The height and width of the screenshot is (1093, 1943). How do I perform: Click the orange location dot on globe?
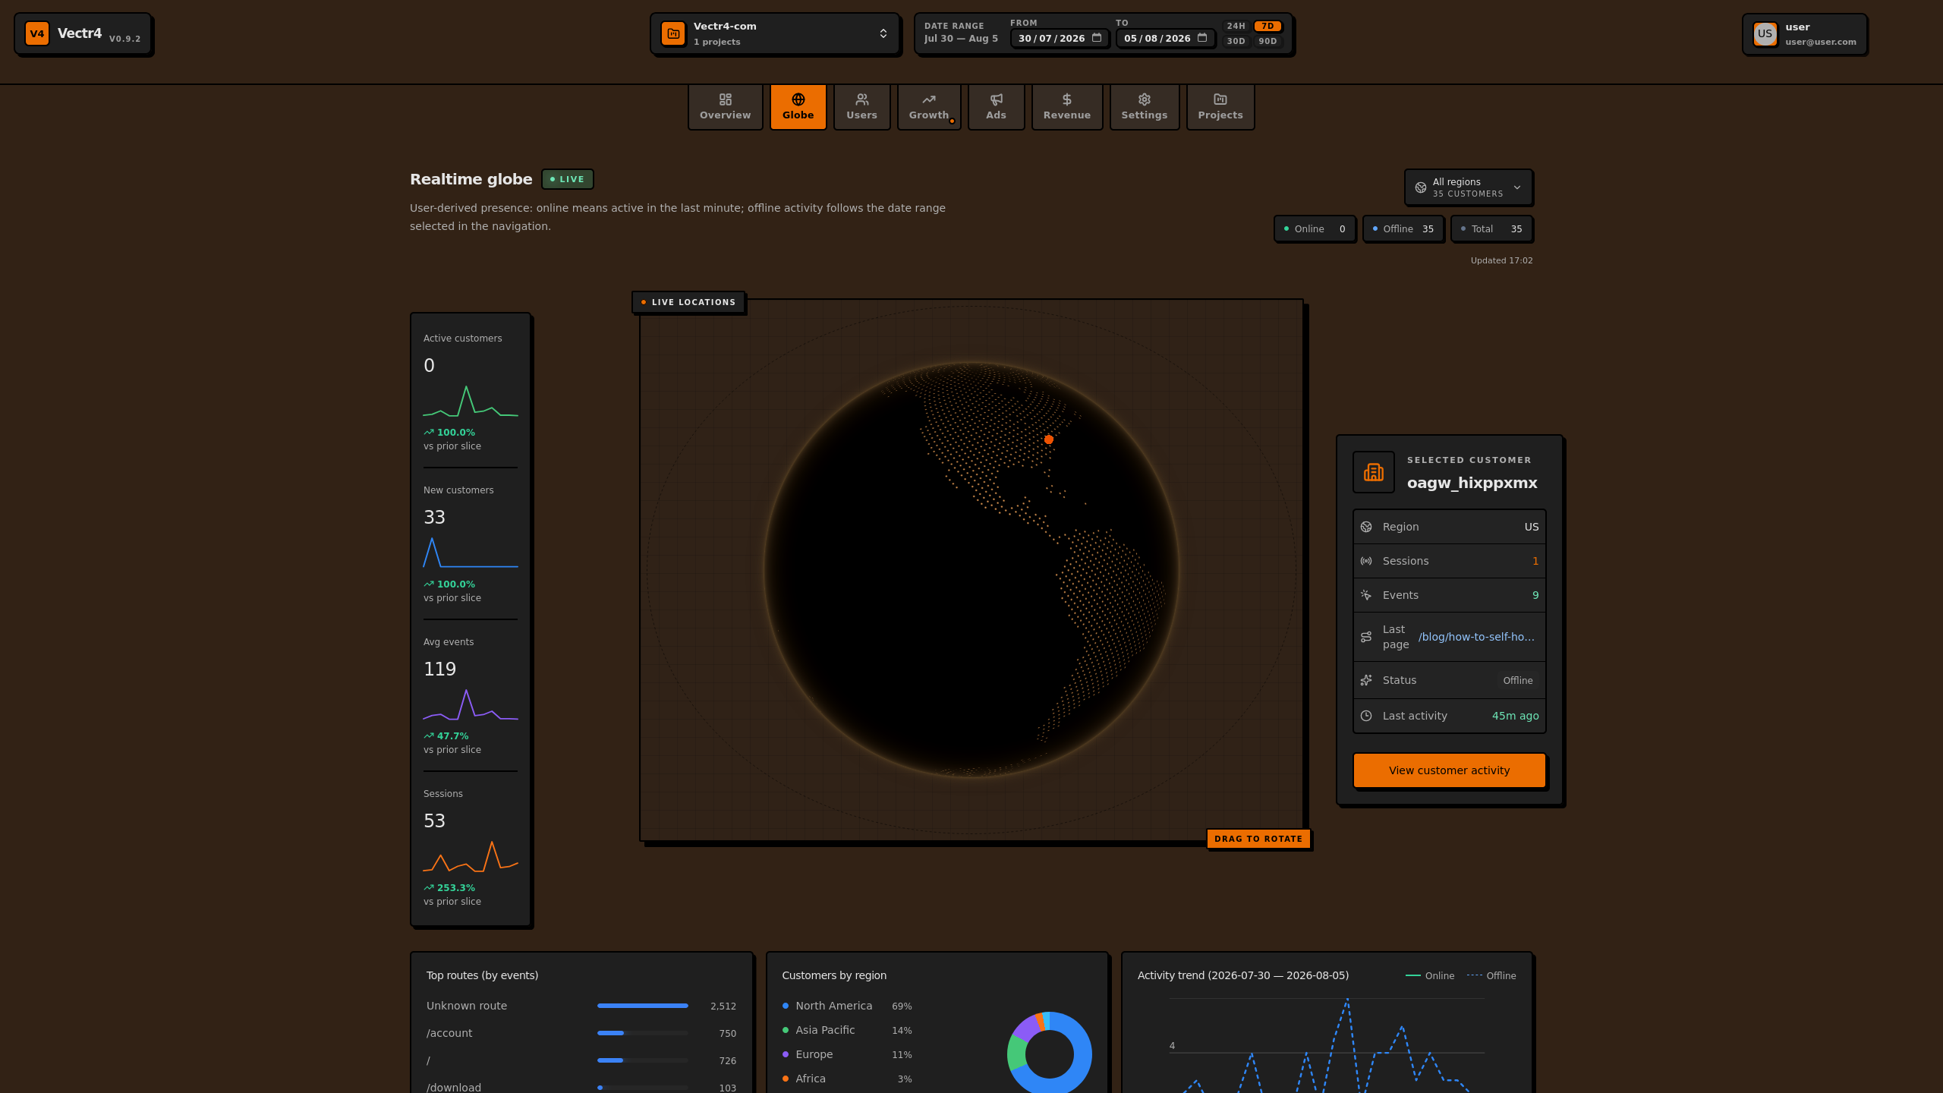click(x=1049, y=439)
